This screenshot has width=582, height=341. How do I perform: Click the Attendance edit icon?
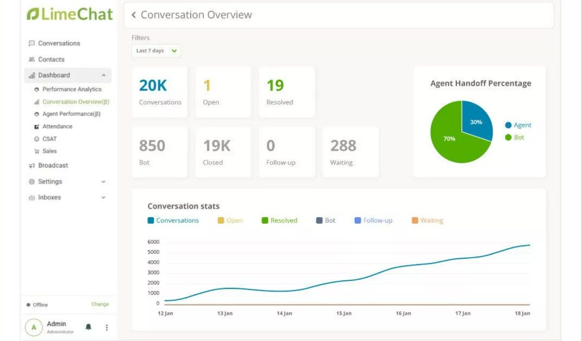coord(37,127)
